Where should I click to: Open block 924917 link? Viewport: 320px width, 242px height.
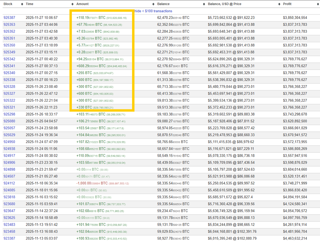click(9, 156)
